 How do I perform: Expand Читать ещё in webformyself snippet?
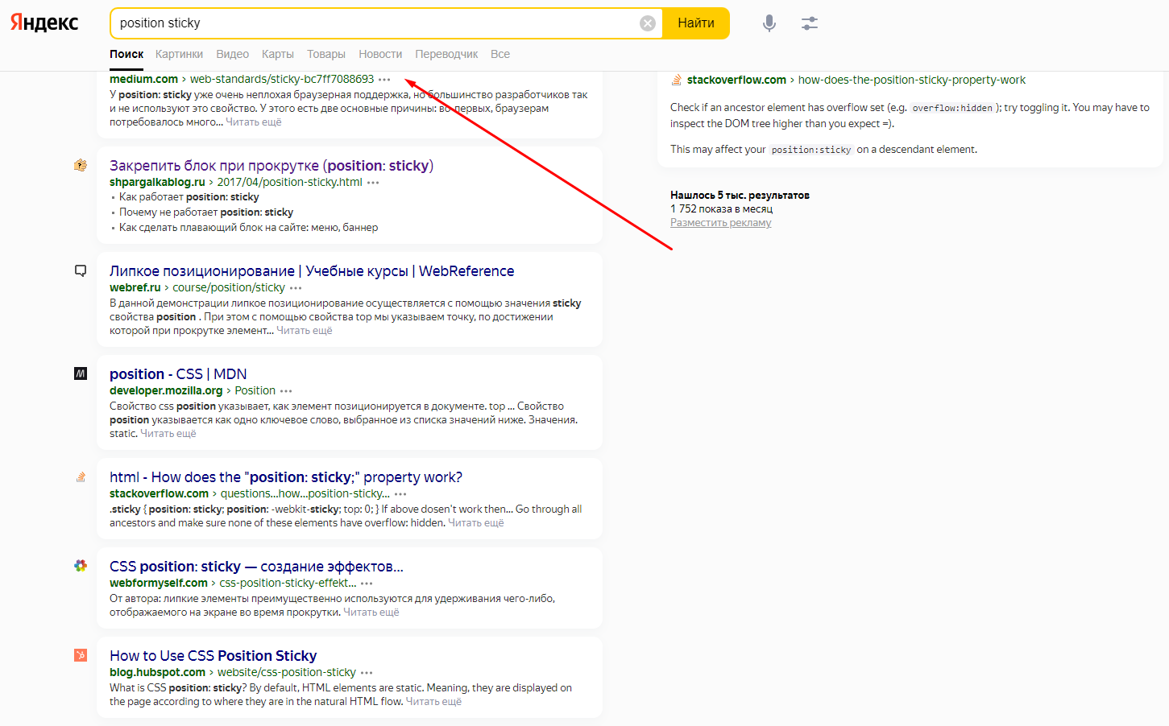[371, 613]
